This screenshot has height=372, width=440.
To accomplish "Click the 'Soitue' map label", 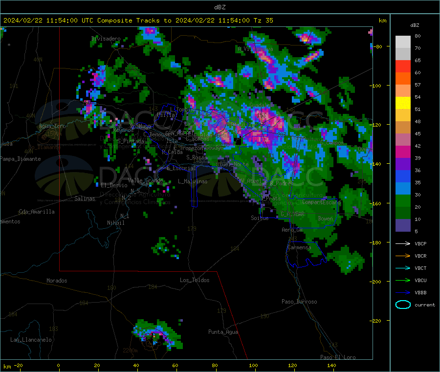I will pyautogui.click(x=260, y=218).
